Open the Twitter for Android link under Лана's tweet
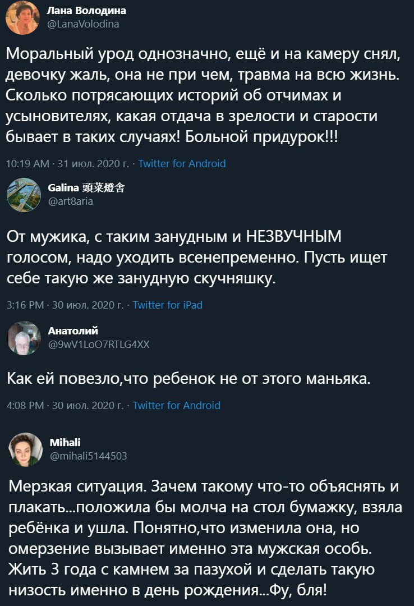The height and width of the screenshot is (606, 414). pos(182,163)
